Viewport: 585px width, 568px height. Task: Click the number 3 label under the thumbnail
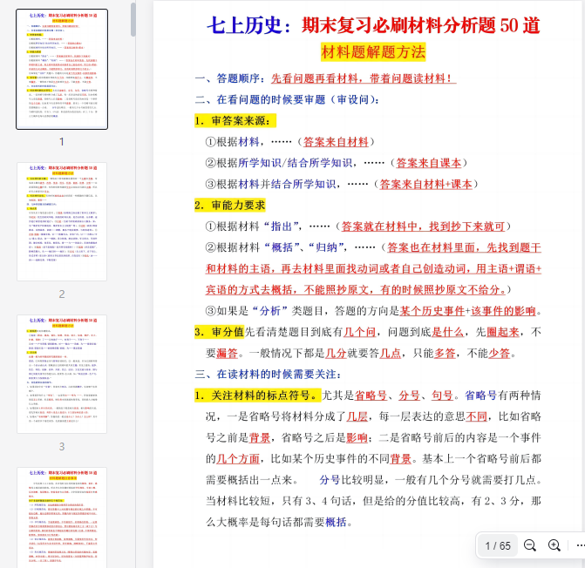[62, 446]
